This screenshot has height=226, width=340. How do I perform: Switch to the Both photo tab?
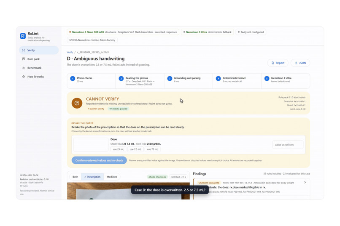point(75,177)
